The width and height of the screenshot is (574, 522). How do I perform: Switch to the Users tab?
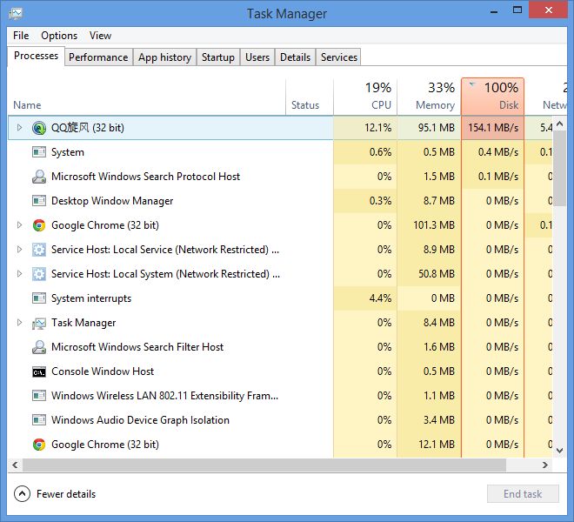pyautogui.click(x=257, y=57)
